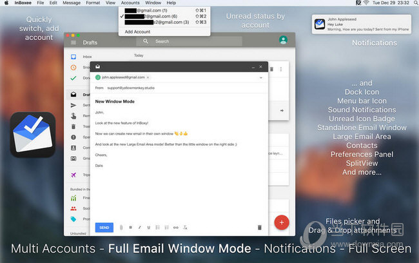This screenshot has width=419, height=263.
Task: Toggle underline formatting in compose
Action: point(148,228)
